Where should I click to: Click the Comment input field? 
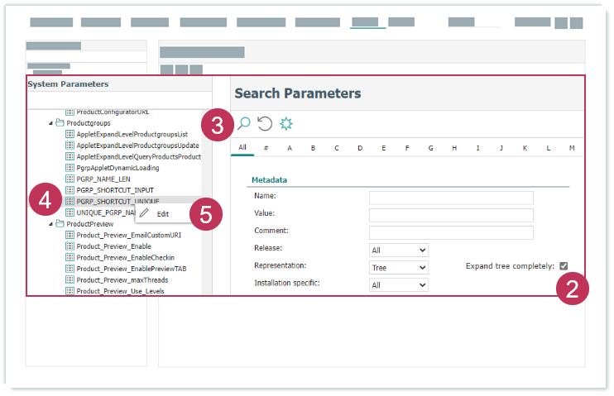click(x=451, y=232)
